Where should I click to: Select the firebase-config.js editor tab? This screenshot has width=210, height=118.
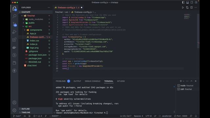tap(68, 8)
